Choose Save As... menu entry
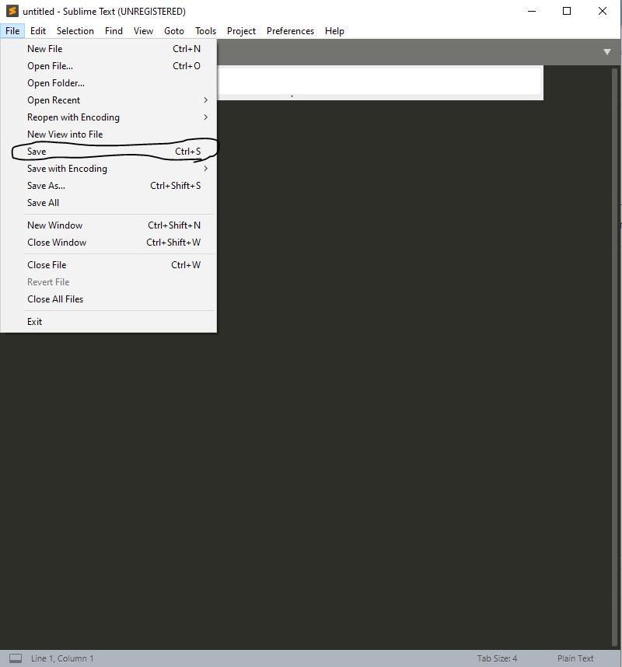 [x=109, y=186]
